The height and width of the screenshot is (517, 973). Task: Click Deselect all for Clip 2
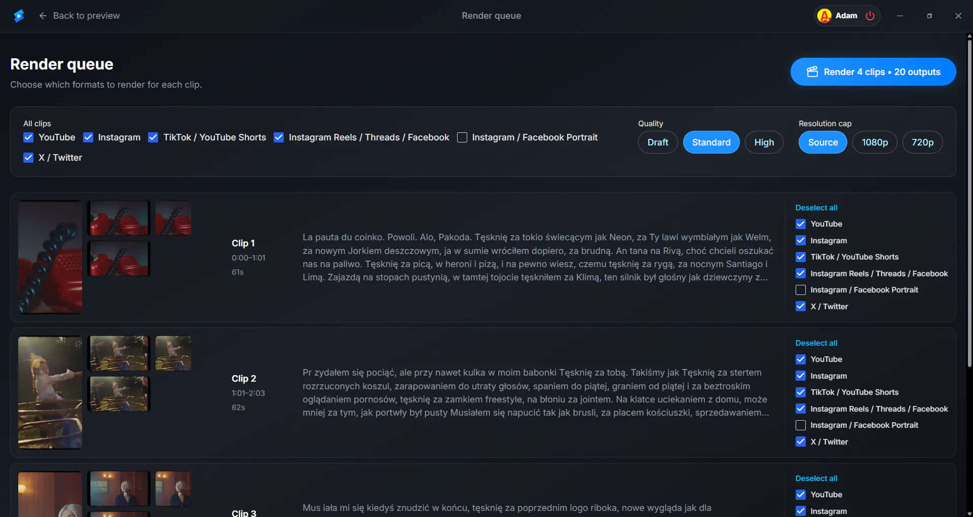coord(816,343)
